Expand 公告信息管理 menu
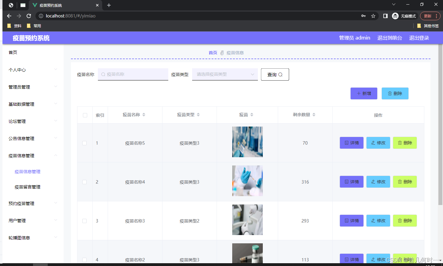 tap(33, 139)
